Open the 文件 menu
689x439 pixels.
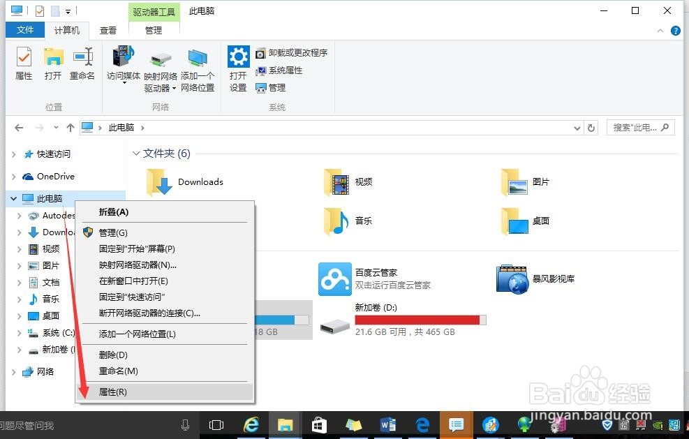pos(24,30)
